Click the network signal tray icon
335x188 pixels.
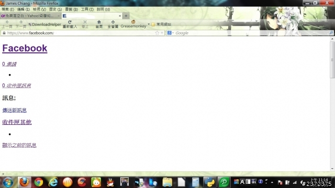tap(295, 182)
